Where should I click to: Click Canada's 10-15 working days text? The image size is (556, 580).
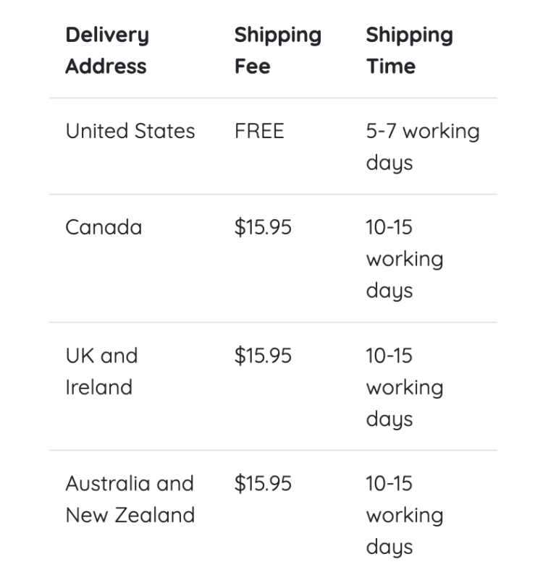coord(405,259)
